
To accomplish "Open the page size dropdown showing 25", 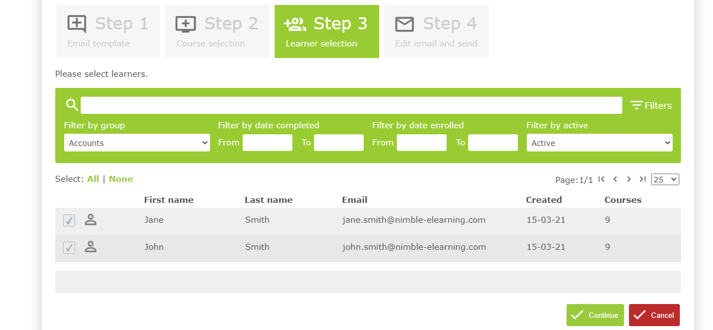I will pos(665,179).
